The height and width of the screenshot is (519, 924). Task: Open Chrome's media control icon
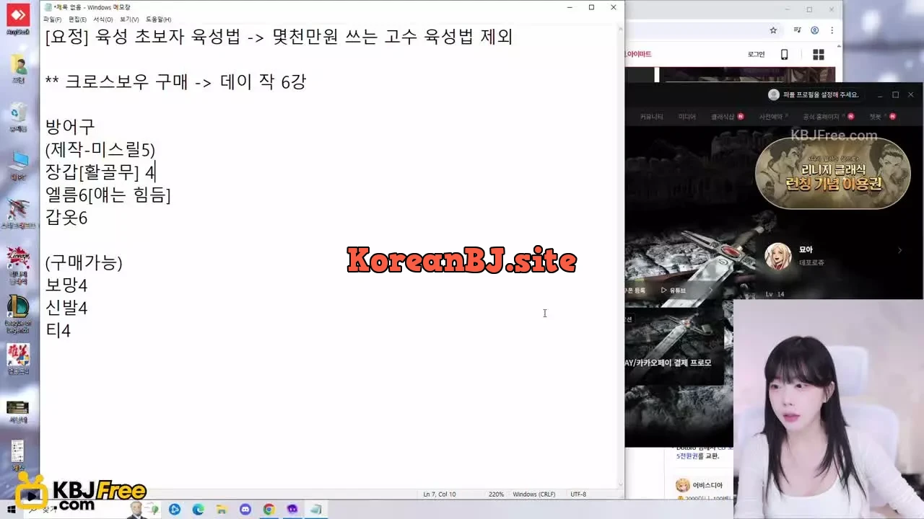(x=797, y=30)
